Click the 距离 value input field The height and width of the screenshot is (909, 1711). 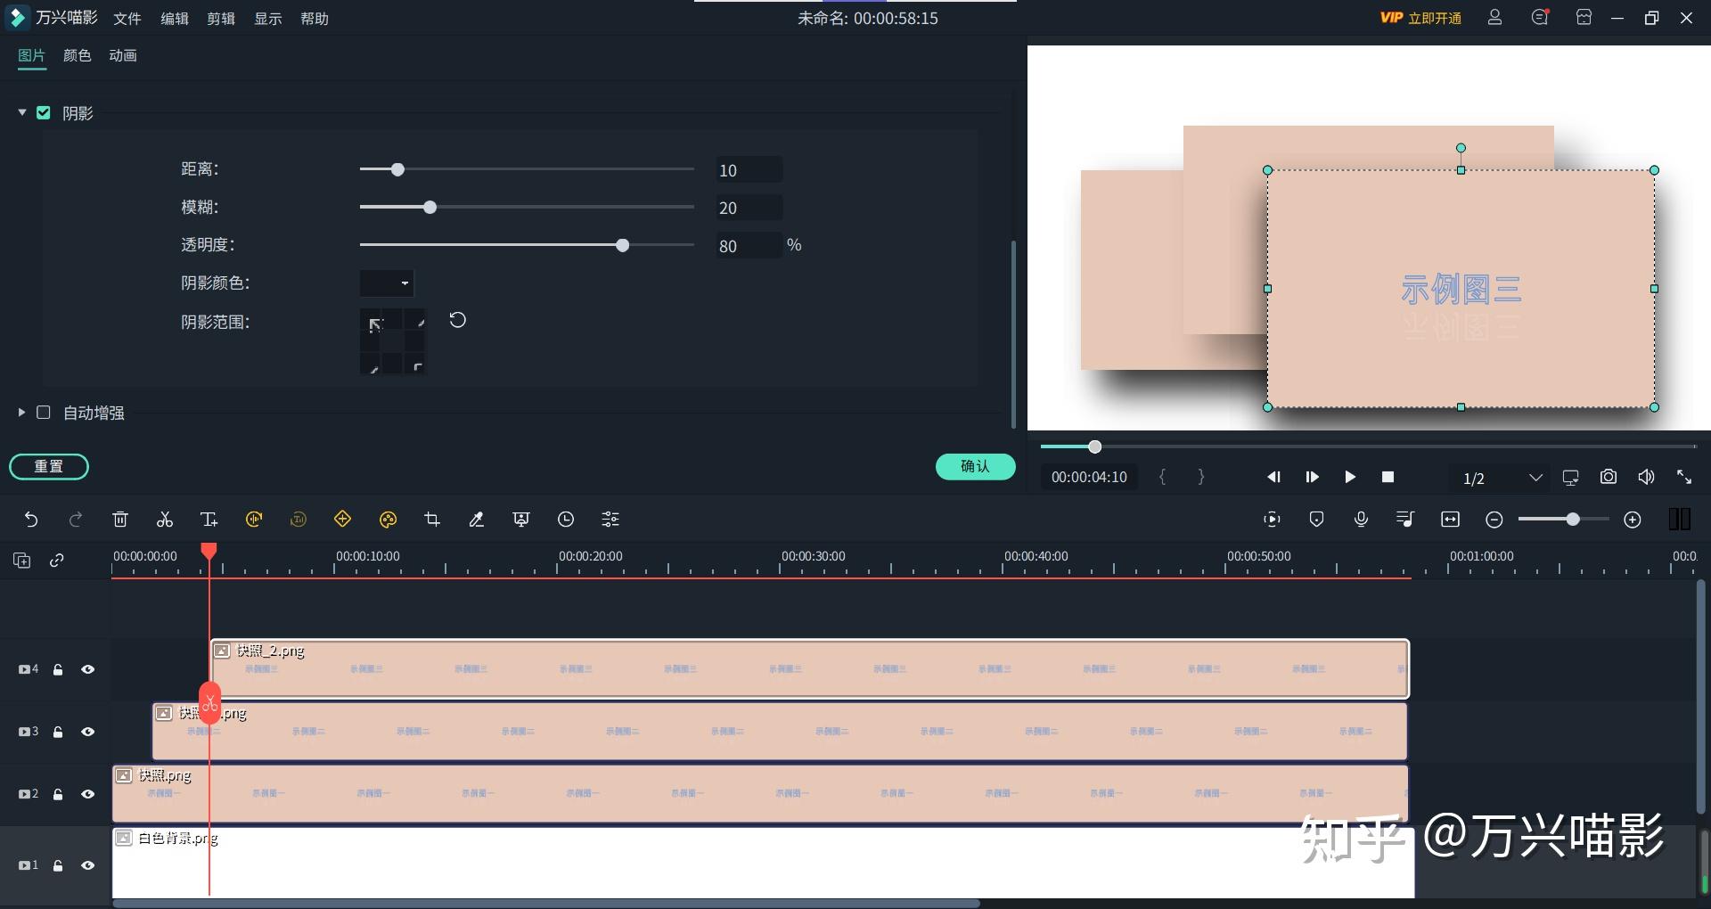pos(749,169)
